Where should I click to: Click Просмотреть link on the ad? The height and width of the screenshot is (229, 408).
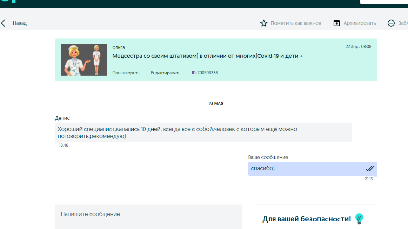126,73
